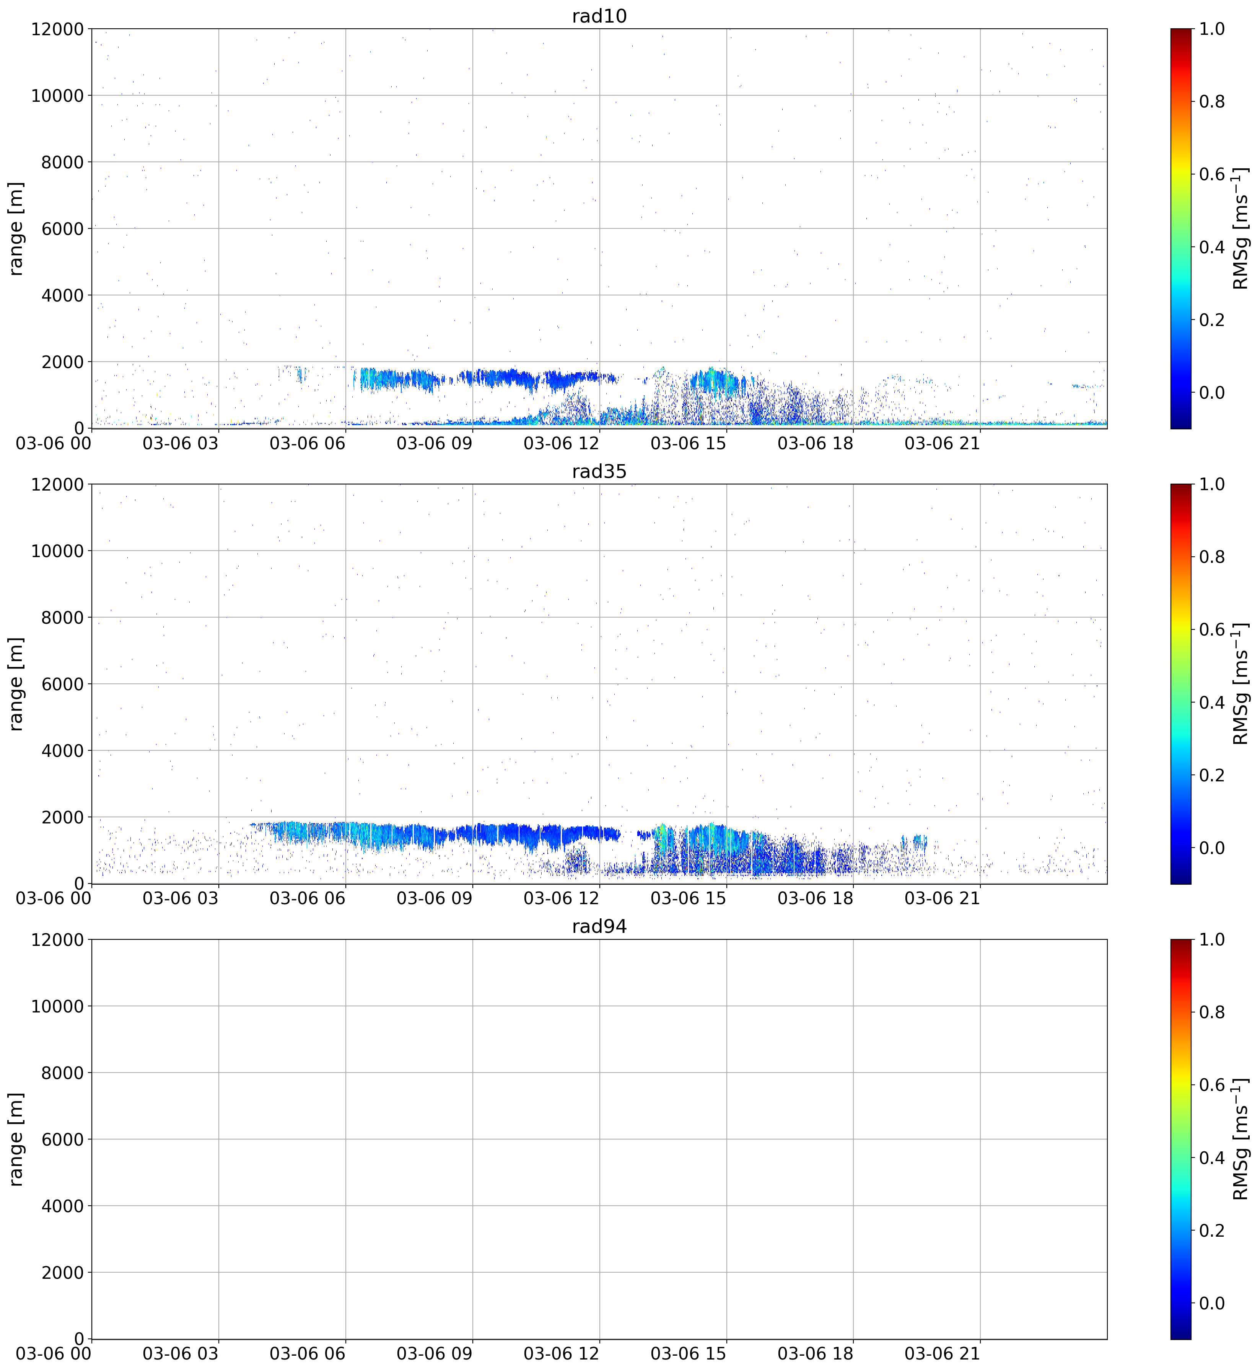Screen dimensions: 1260x1371
Task: Click '03-06 18' time tick under rad35
Action: (x=816, y=899)
